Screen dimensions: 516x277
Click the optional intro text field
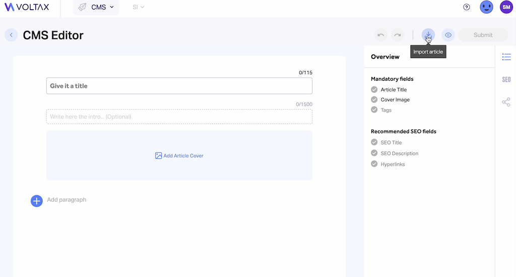[179, 117]
